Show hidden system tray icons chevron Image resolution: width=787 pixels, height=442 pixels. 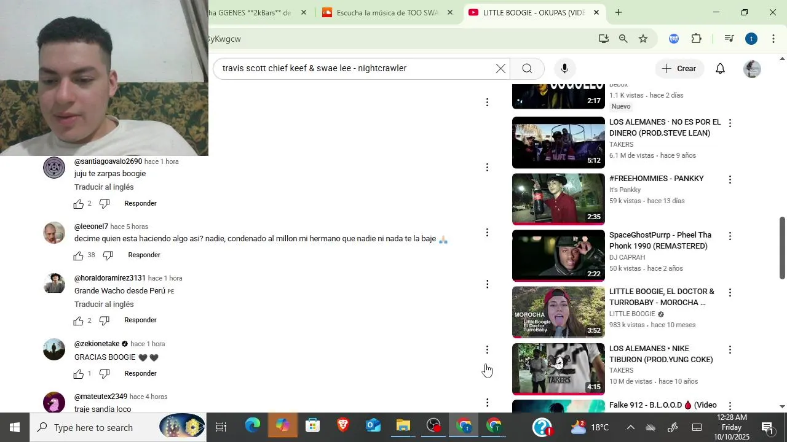pyautogui.click(x=631, y=427)
